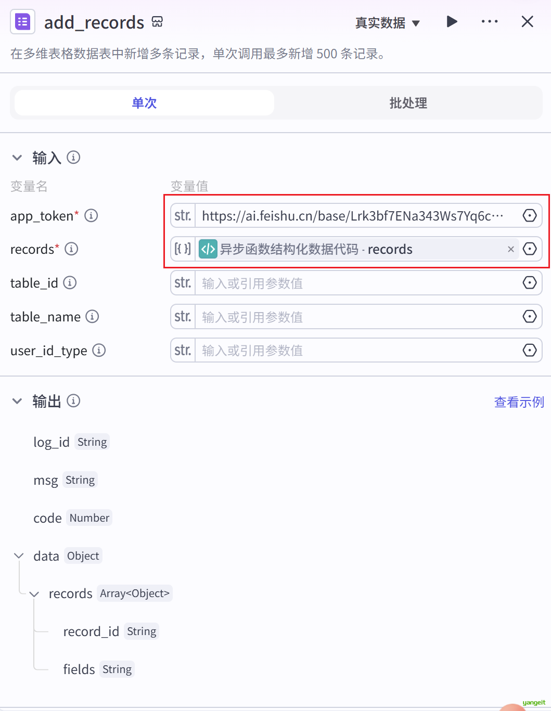This screenshot has width=551, height=711.
Task: Select the 单次 tab
Action: 144,103
